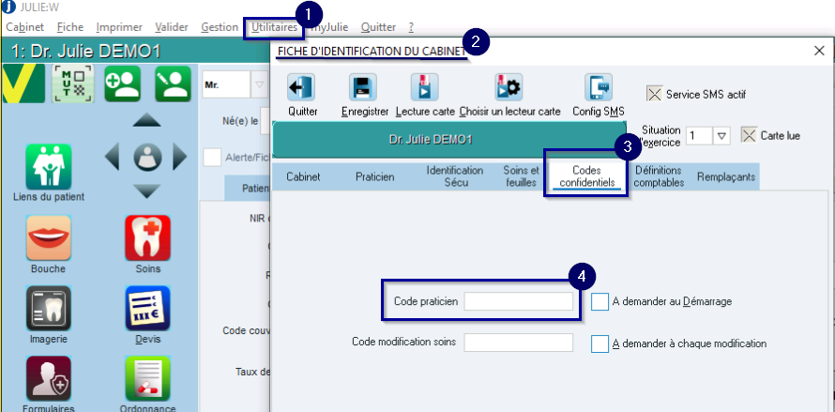Click the edit patient pencil icon
The width and height of the screenshot is (835, 412).
pyautogui.click(x=173, y=84)
